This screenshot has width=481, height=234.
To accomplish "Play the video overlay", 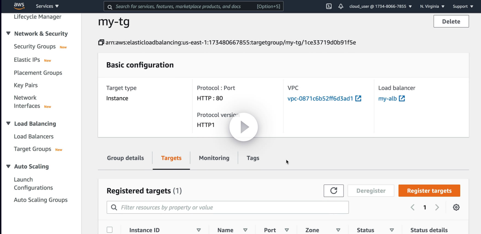I will click(x=244, y=127).
